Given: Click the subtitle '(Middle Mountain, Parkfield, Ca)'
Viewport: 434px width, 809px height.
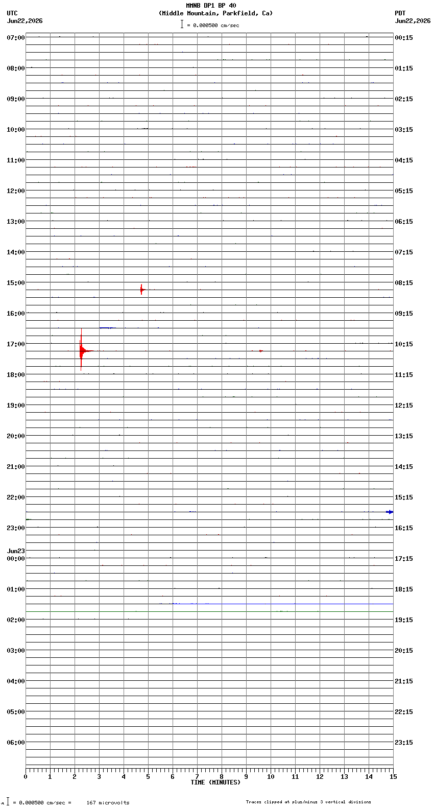Looking at the screenshot, I should coord(216,13).
